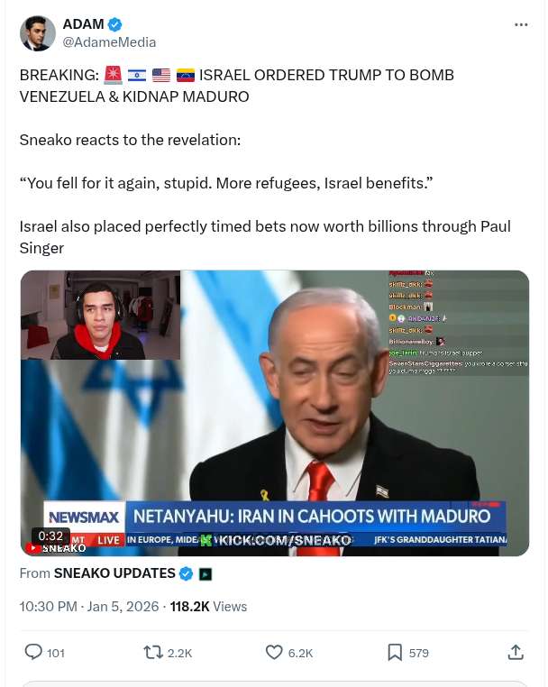Image resolution: width=548 pixels, height=687 pixels.
Task: Open the three-dot more options menu
Action: (521, 24)
